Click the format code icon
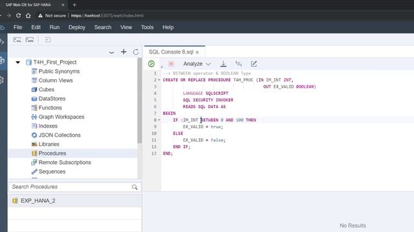 tap(239, 64)
